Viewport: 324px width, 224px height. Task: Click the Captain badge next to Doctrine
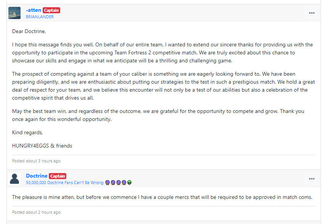pyautogui.click(x=58, y=176)
